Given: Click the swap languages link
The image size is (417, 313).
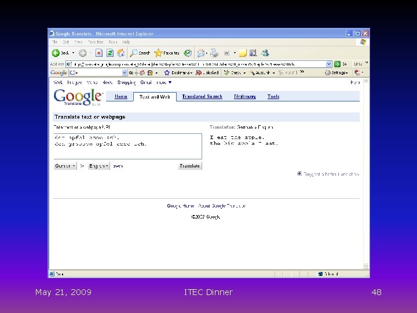Looking at the screenshot, I should point(118,166).
